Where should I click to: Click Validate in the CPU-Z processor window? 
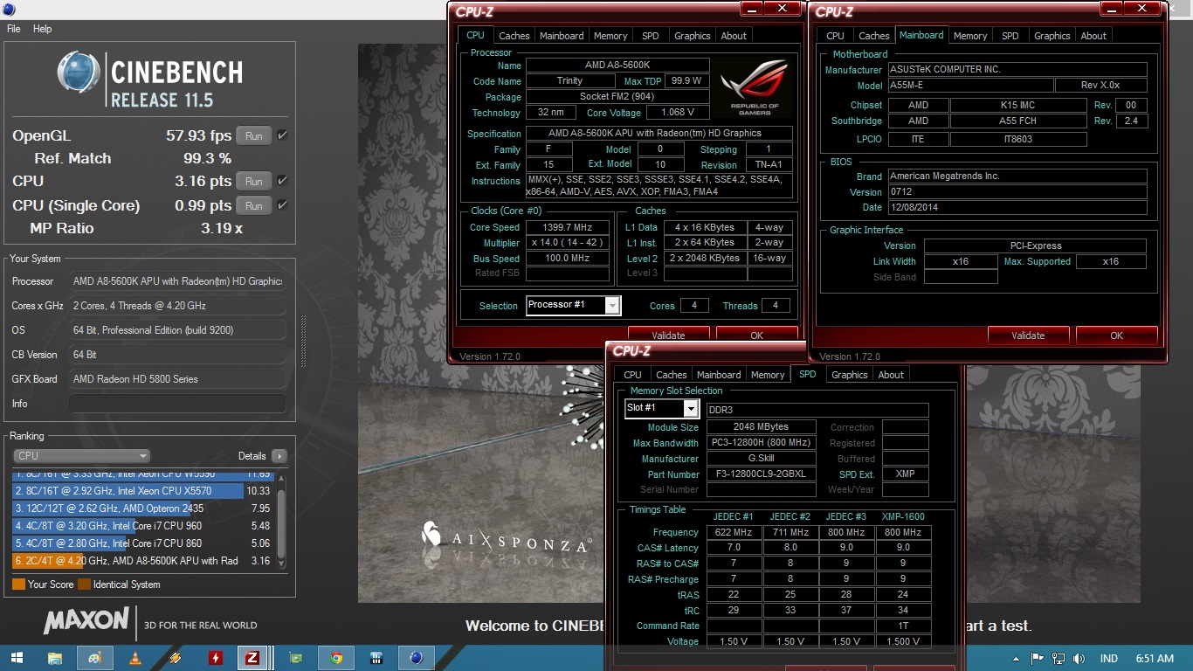[x=668, y=335]
